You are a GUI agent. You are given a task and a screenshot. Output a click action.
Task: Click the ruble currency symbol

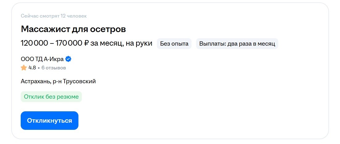(x=86, y=43)
